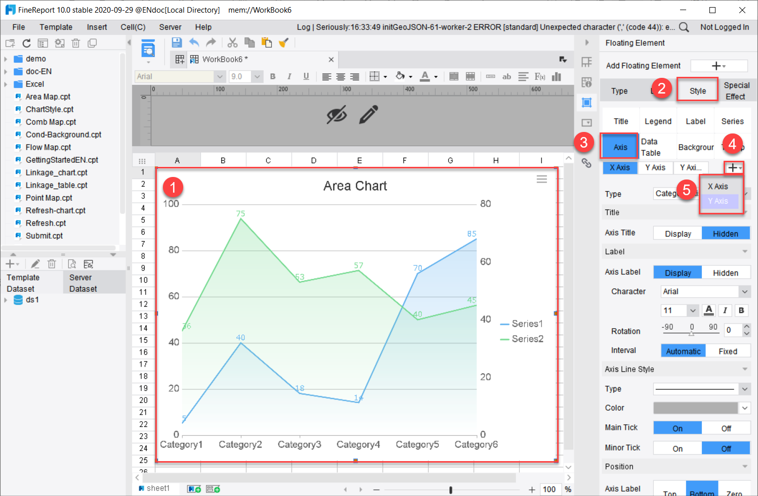Turn Minor Tick On
This screenshot has width=758, height=496.
pos(678,448)
